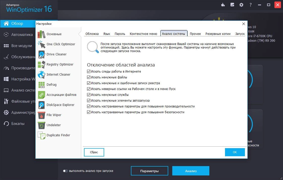Switch to the Язык tab
Screen dimensions: 283x180
107,34
